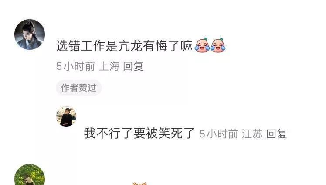Open the panda avatar at the bottom

point(30,175)
